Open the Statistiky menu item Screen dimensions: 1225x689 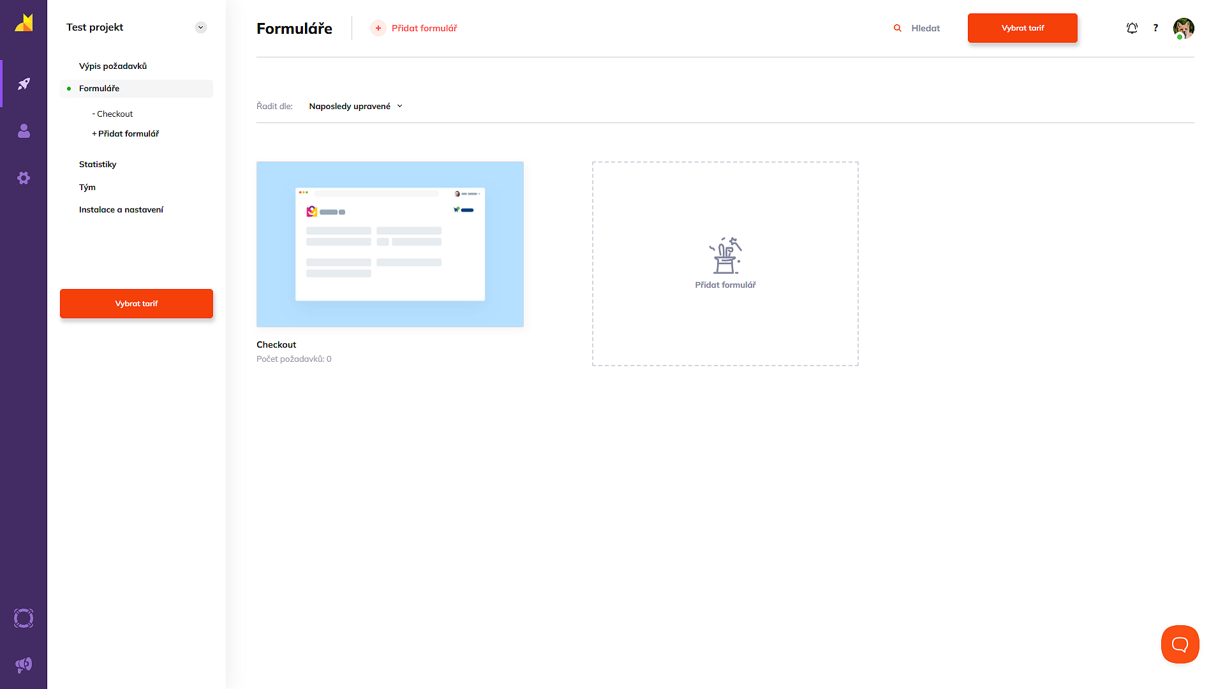point(98,165)
